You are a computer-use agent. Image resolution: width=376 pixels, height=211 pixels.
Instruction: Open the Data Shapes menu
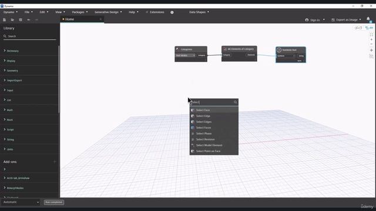point(199,12)
